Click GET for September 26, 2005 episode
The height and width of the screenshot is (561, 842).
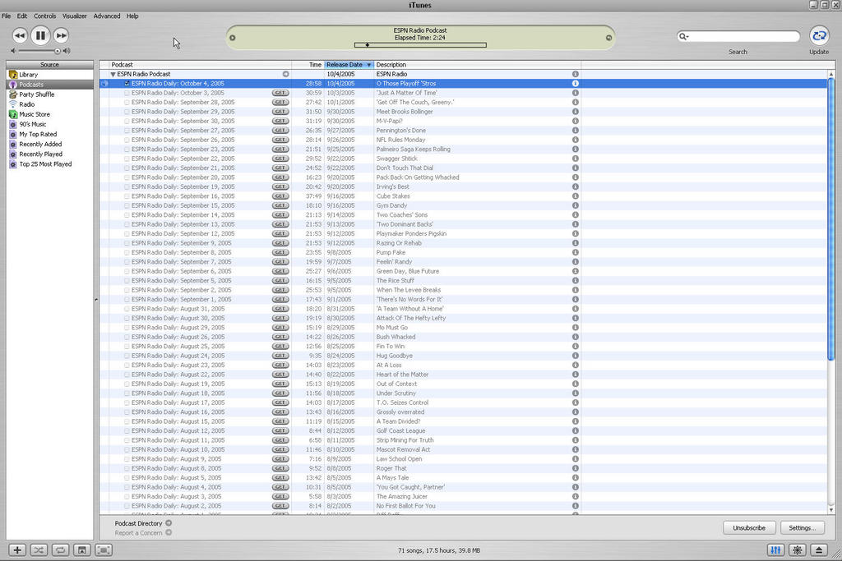click(280, 140)
